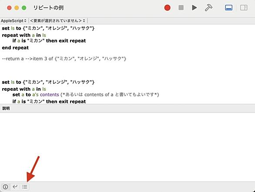The height and width of the screenshot is (192, 255).
Task: Click the first 'repeat with a in ls' line
Action: click(x=24, y=35)
